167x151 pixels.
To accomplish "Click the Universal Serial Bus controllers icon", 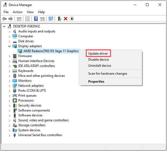I will [14, 135].
